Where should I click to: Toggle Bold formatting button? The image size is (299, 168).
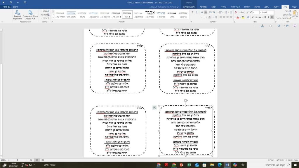click(x=272, y=17)
